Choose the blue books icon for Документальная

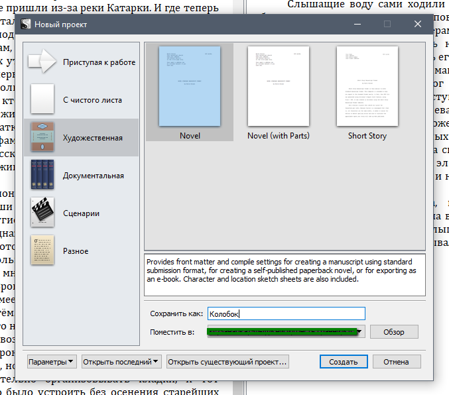(42, 176)
